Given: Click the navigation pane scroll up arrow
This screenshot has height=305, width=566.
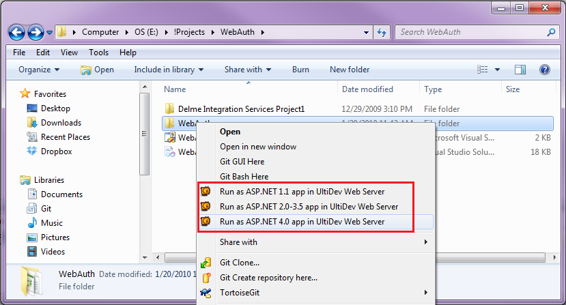Looking at the screenshot, I should coord(144,87).
